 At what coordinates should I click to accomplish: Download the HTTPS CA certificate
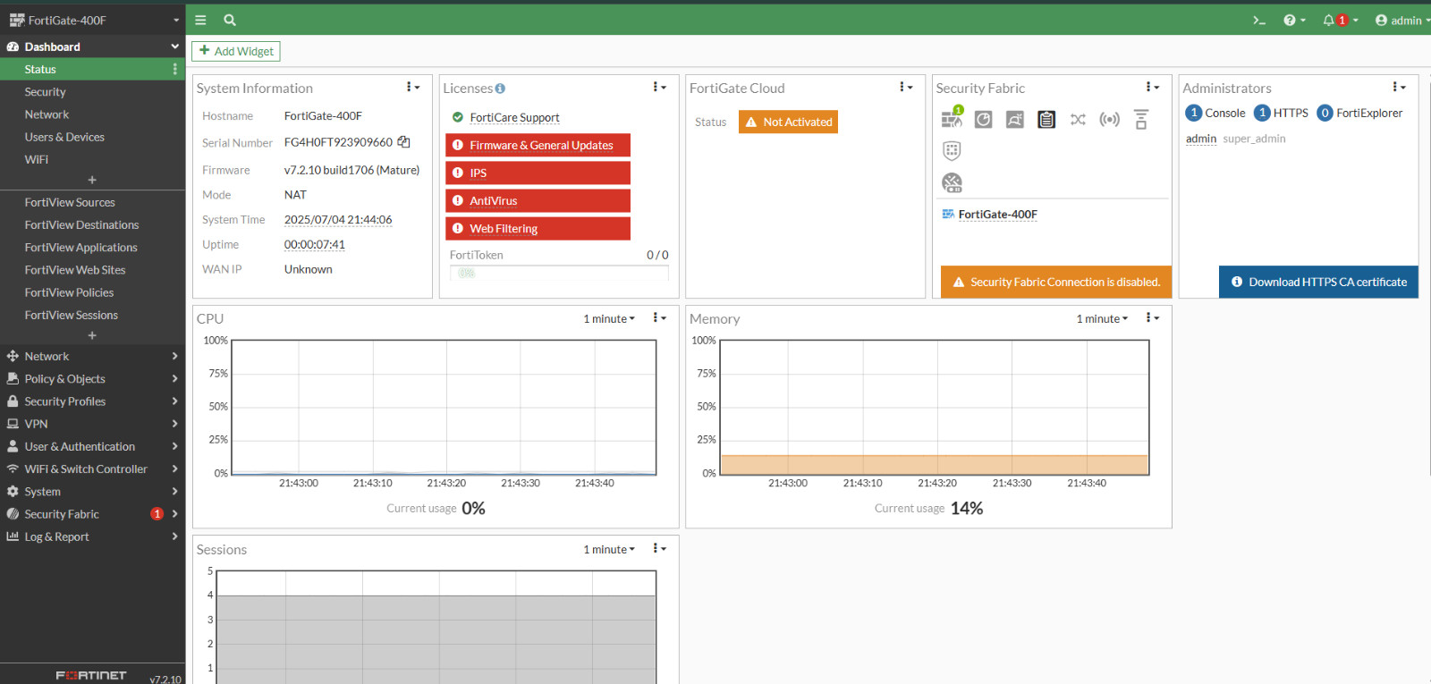1318,282
